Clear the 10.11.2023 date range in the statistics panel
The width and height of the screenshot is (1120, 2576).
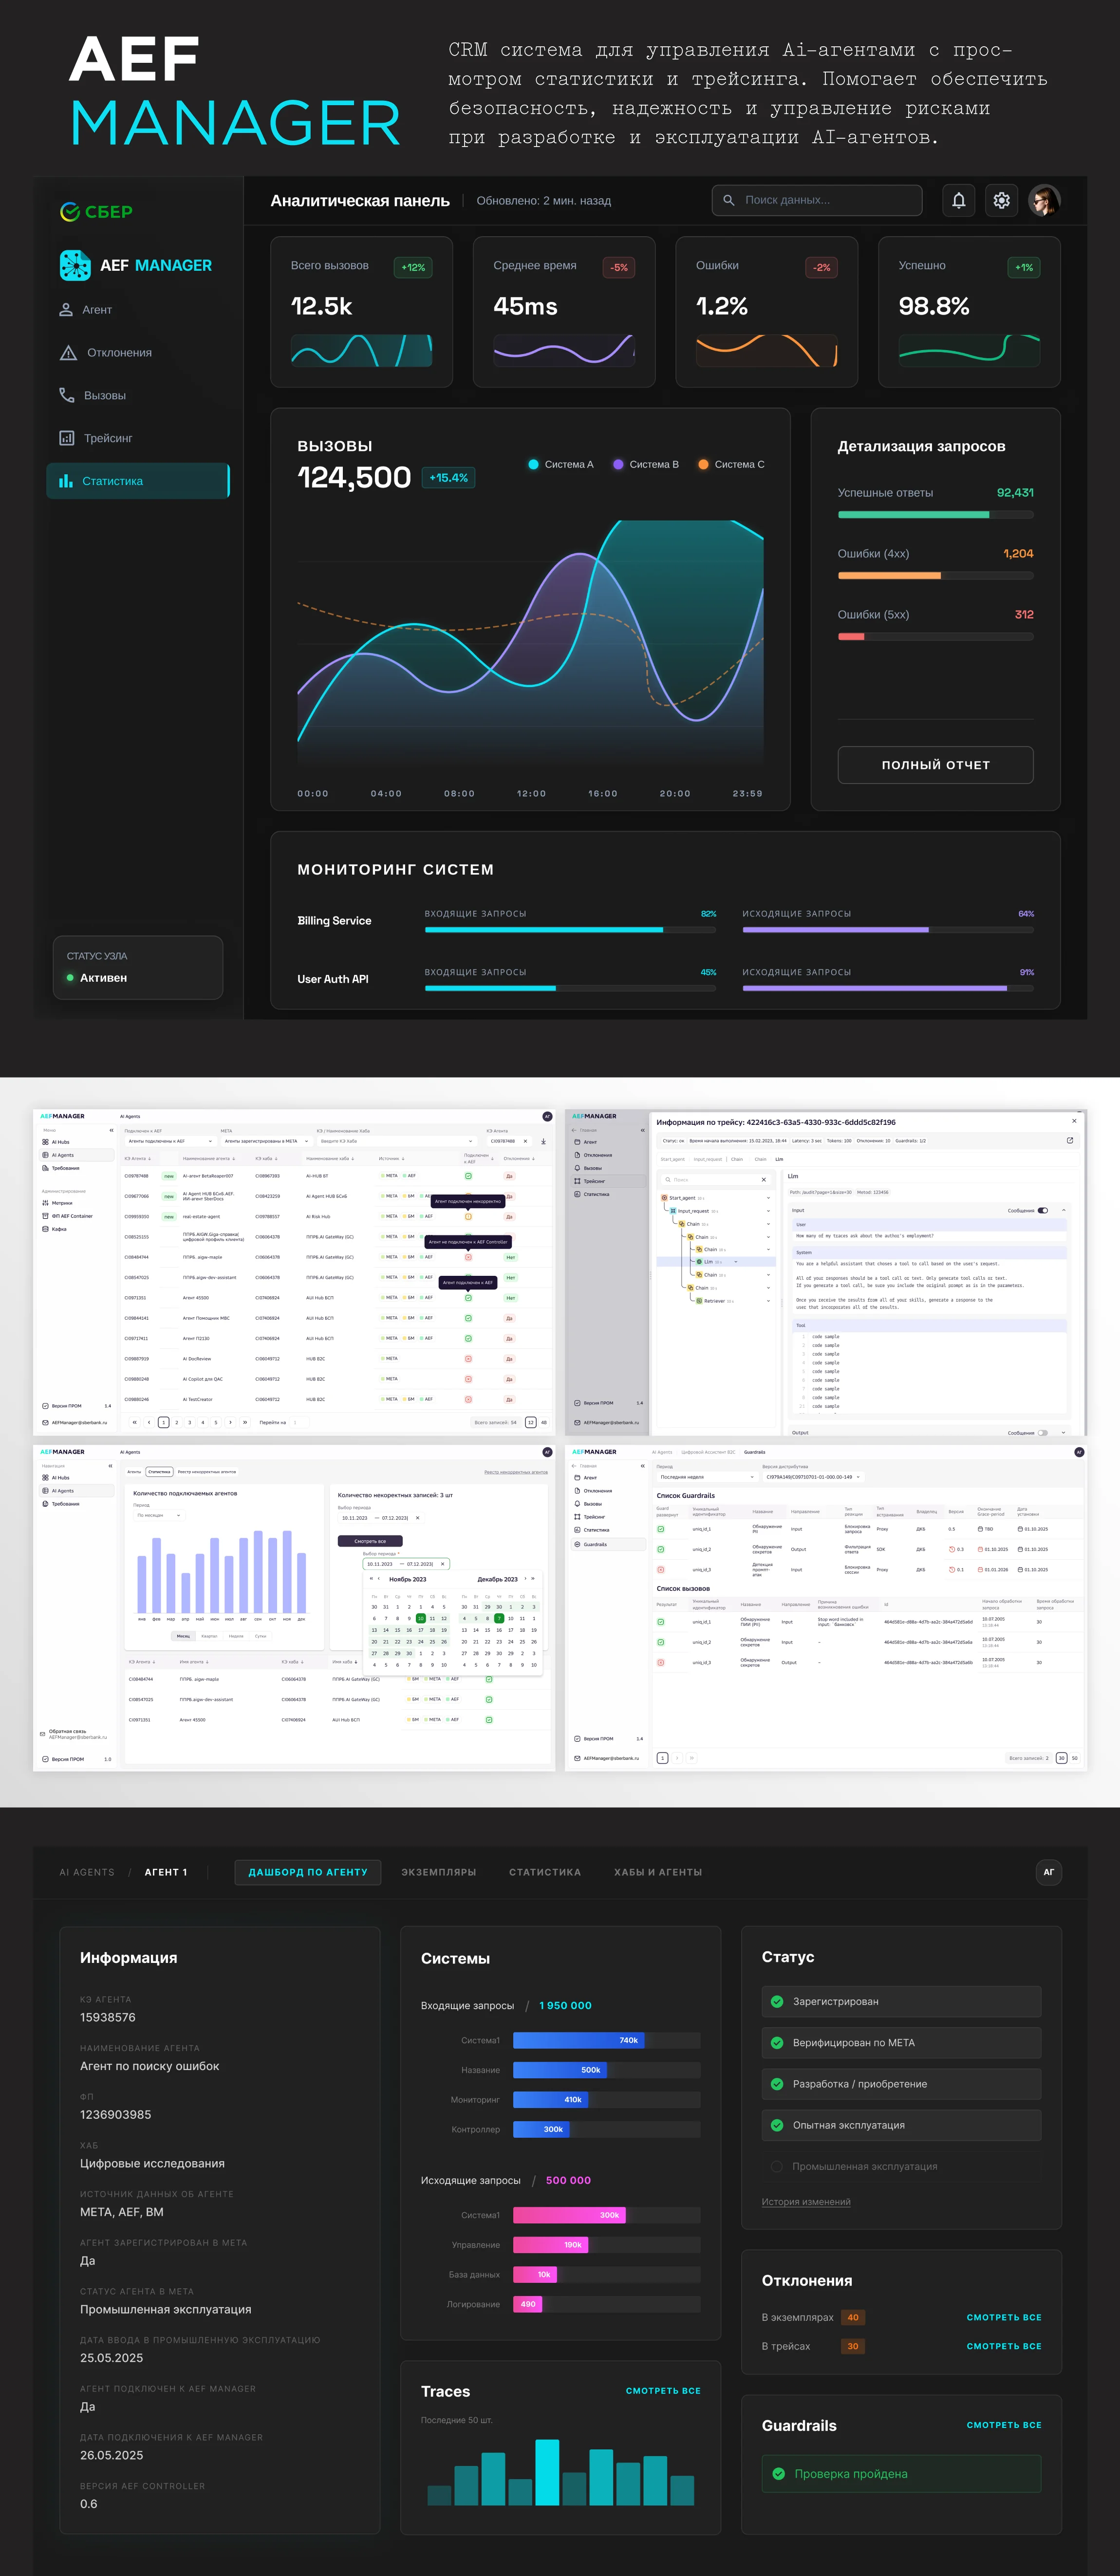[417, 1518]
